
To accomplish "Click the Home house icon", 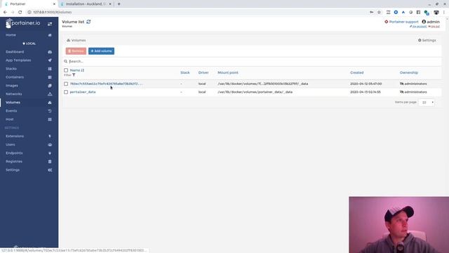I will tap(50, 35).
